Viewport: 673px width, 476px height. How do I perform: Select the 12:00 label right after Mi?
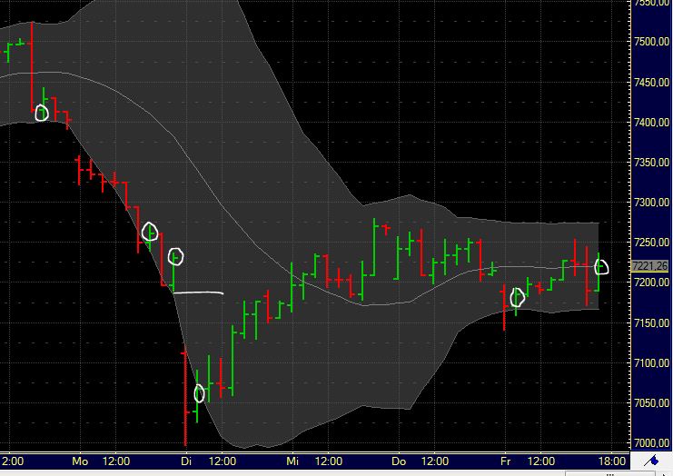pyautogui.click(x=329, y=461)
